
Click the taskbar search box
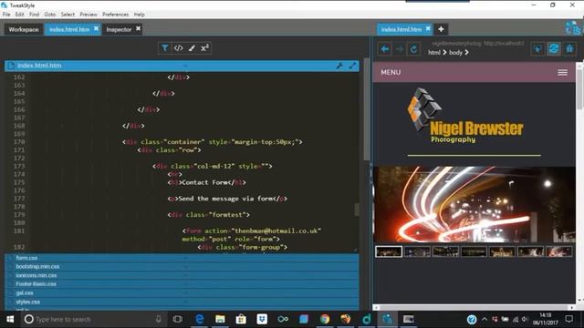[x=93, y=319]
